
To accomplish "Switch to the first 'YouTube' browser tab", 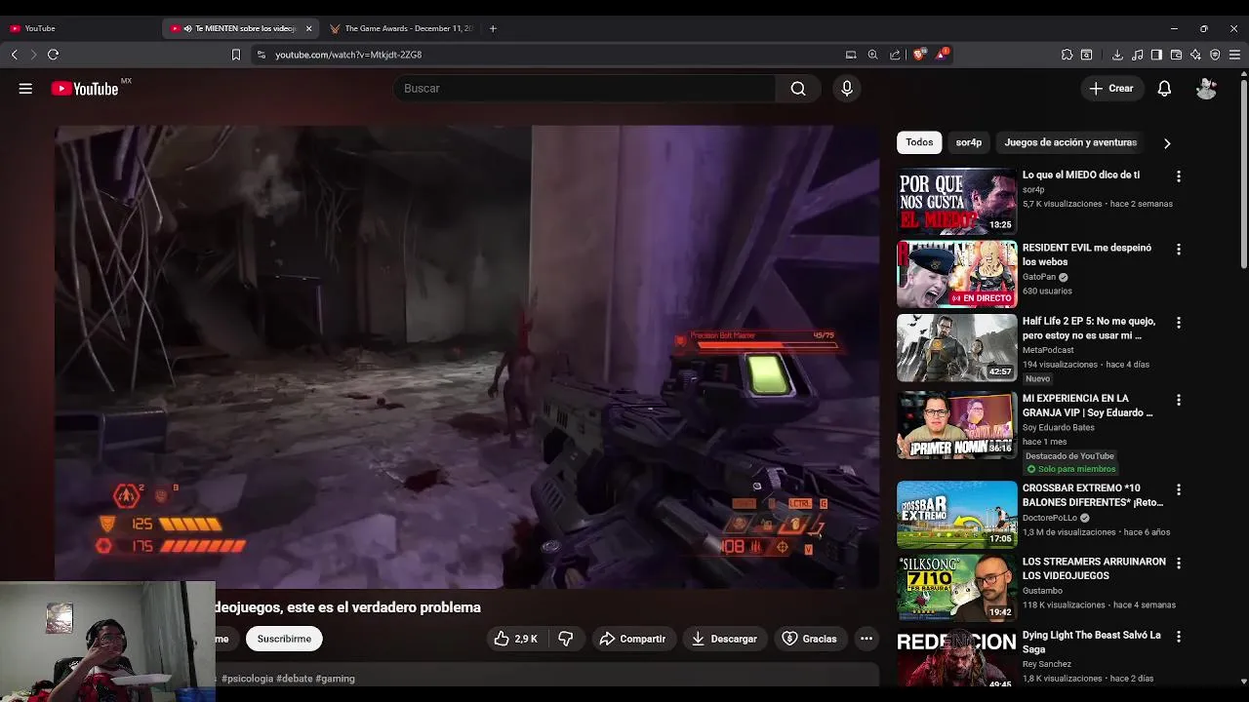I will point(80,28).
